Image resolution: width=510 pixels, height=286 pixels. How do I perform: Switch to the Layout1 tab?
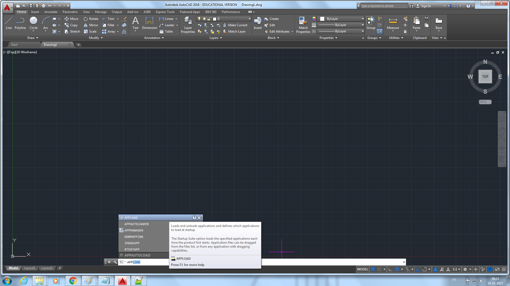(x=29, y=268)
